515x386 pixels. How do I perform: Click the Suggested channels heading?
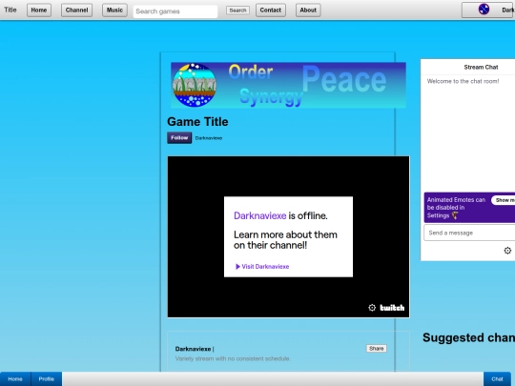tap(468, 337)
